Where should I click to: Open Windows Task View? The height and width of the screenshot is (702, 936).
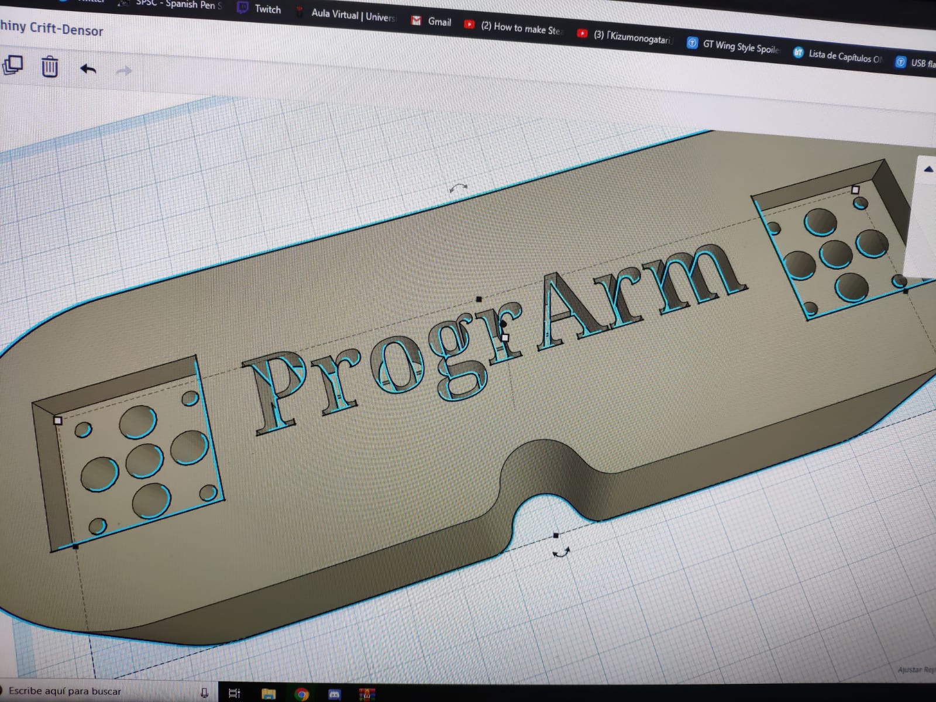click(x=235, y=694)
